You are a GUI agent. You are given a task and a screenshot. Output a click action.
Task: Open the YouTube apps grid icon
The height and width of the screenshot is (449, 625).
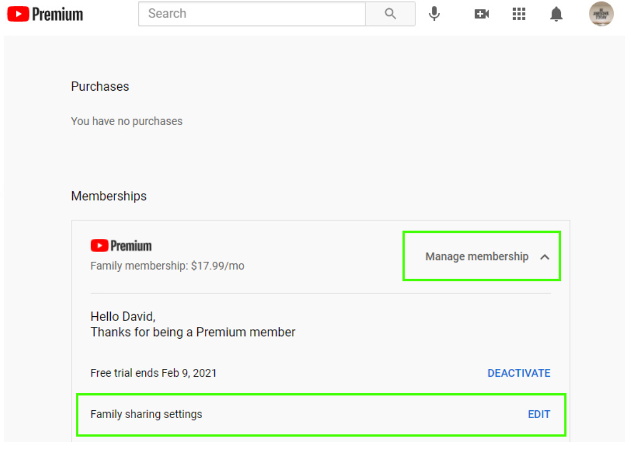click(x=518, y=14)
